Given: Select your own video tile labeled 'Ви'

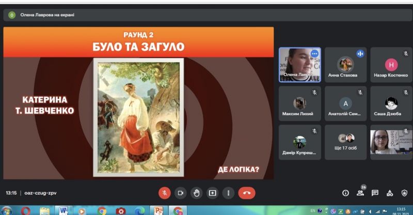Looking at the screenshot, I should pyautogui.click(x=391, y=142).
